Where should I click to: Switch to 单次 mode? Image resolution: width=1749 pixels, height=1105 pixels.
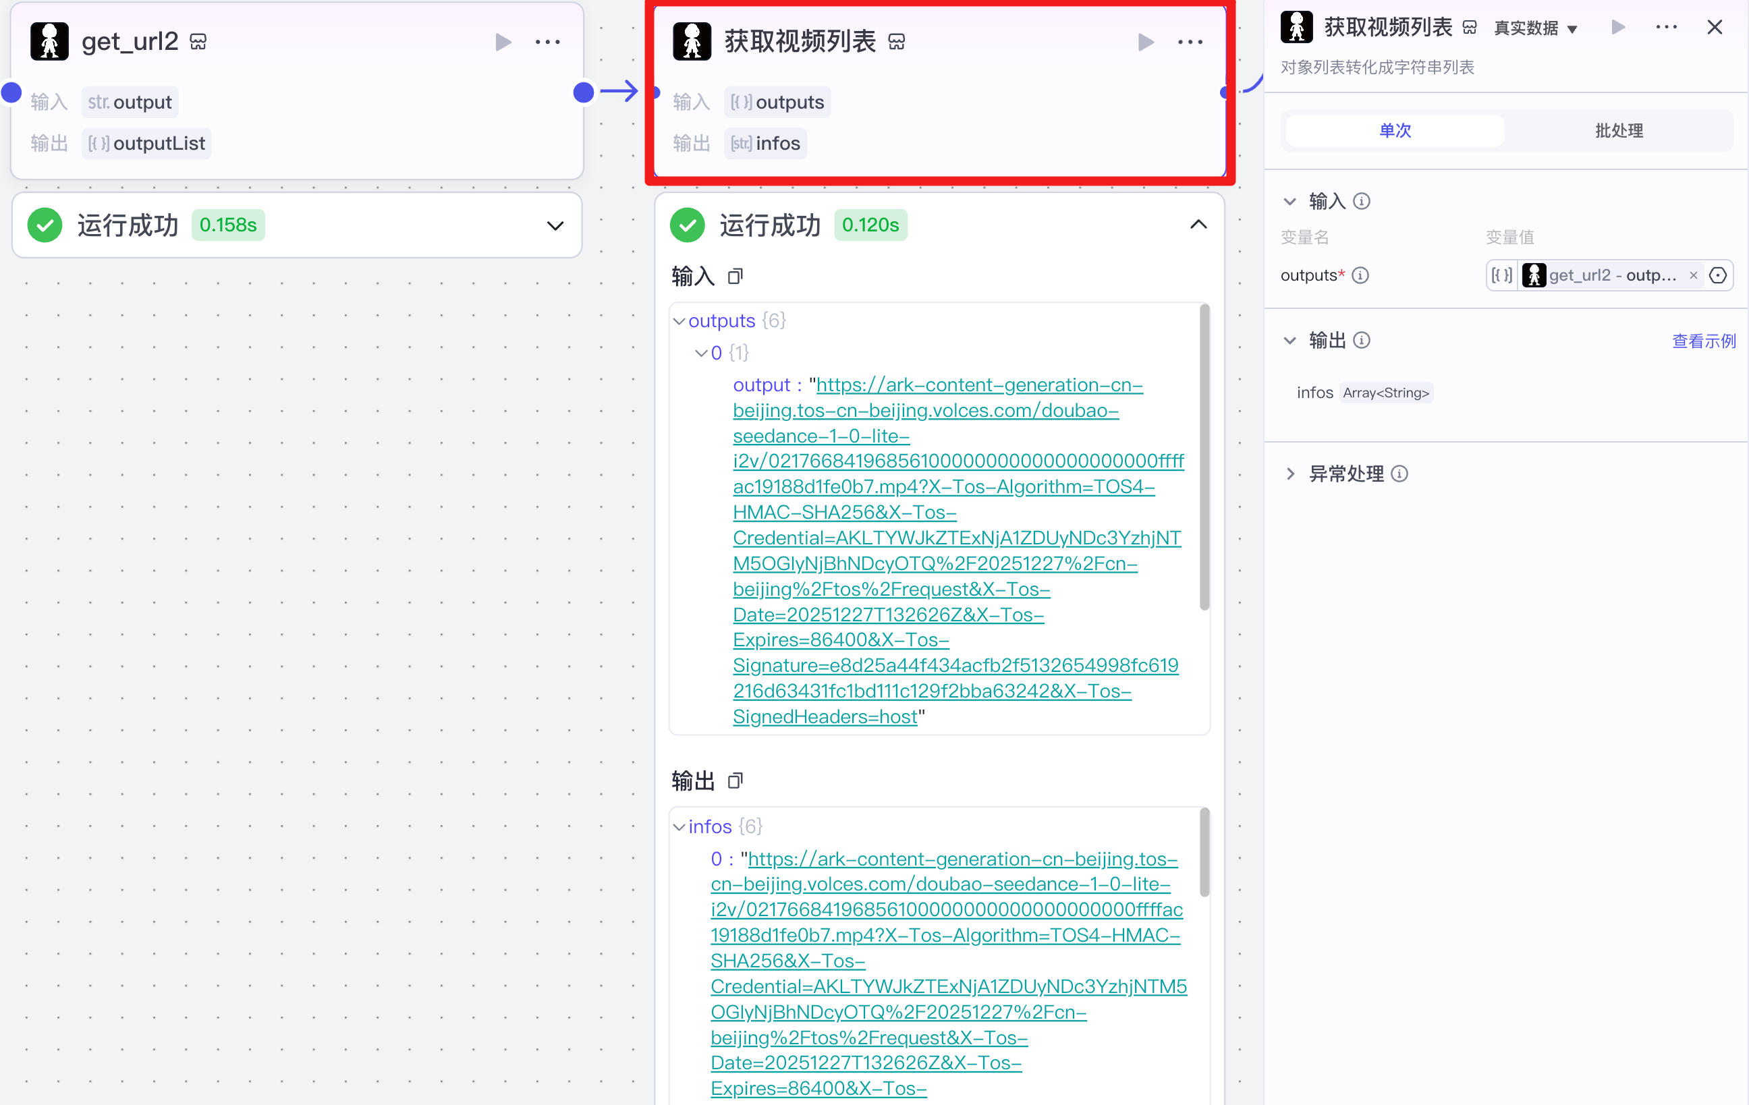click(1395, 131)
